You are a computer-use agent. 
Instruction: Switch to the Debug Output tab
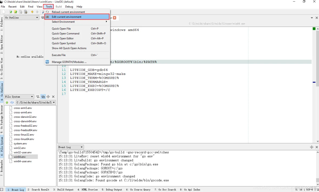pos(112,190)
